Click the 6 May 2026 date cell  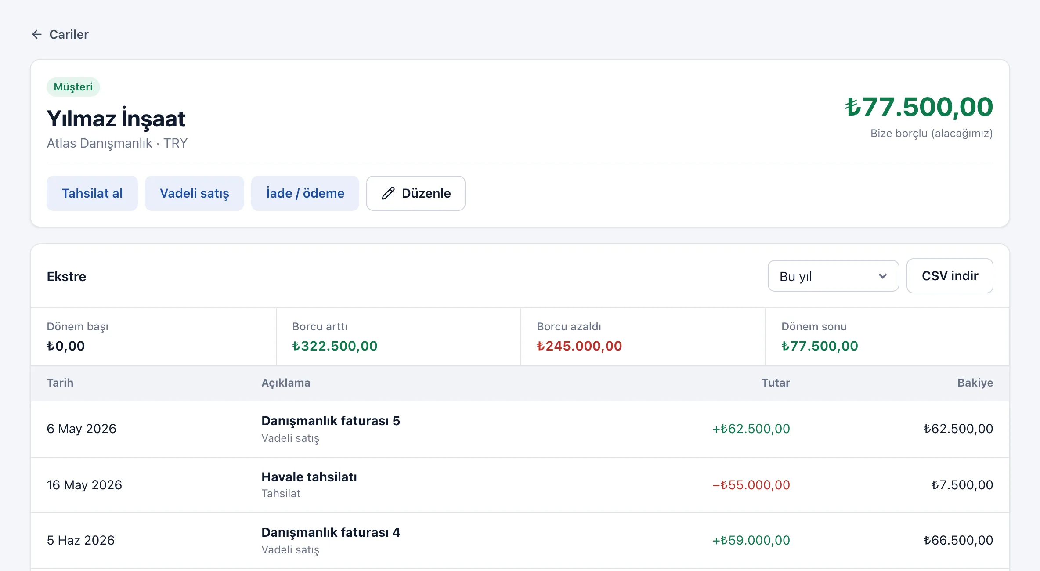pyautogui.click(x=82, y=429)
